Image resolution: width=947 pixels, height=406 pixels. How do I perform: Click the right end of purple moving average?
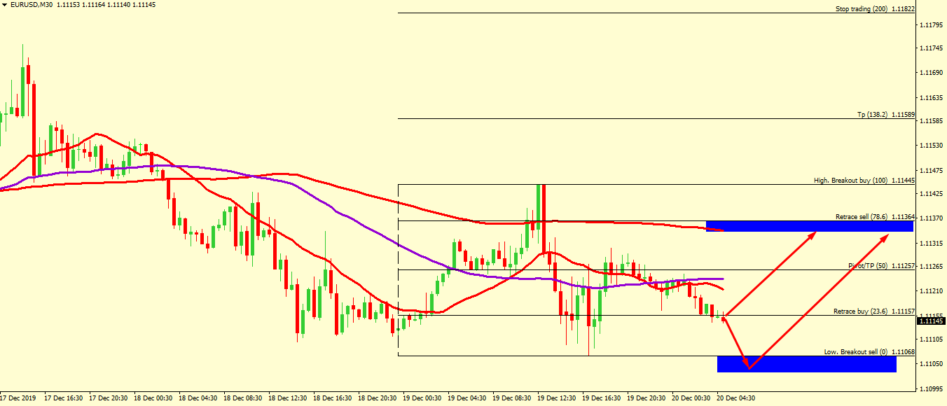pyautogui.click(x=721, y=279)
